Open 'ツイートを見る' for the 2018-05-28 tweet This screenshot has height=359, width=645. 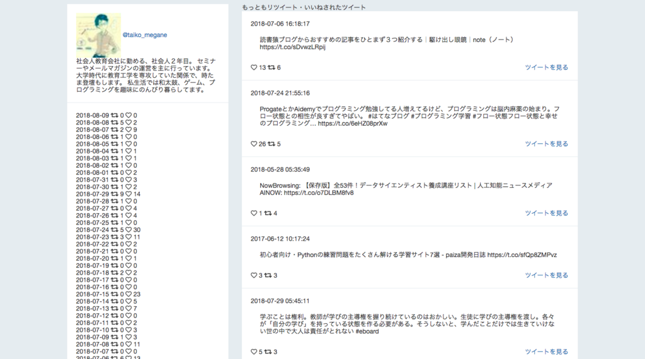click(x=546, y=213)
